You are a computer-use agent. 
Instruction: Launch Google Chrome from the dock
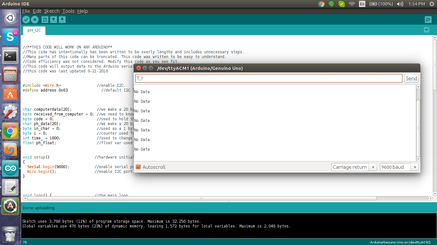click(x=10, y=131)
